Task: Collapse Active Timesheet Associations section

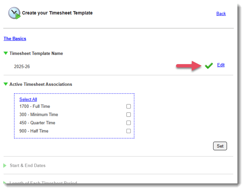Action: (5, 84)
